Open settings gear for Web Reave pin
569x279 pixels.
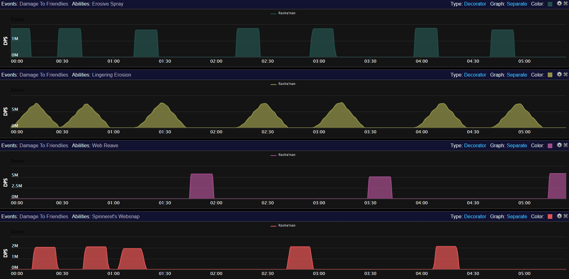(x=559, y=145)
